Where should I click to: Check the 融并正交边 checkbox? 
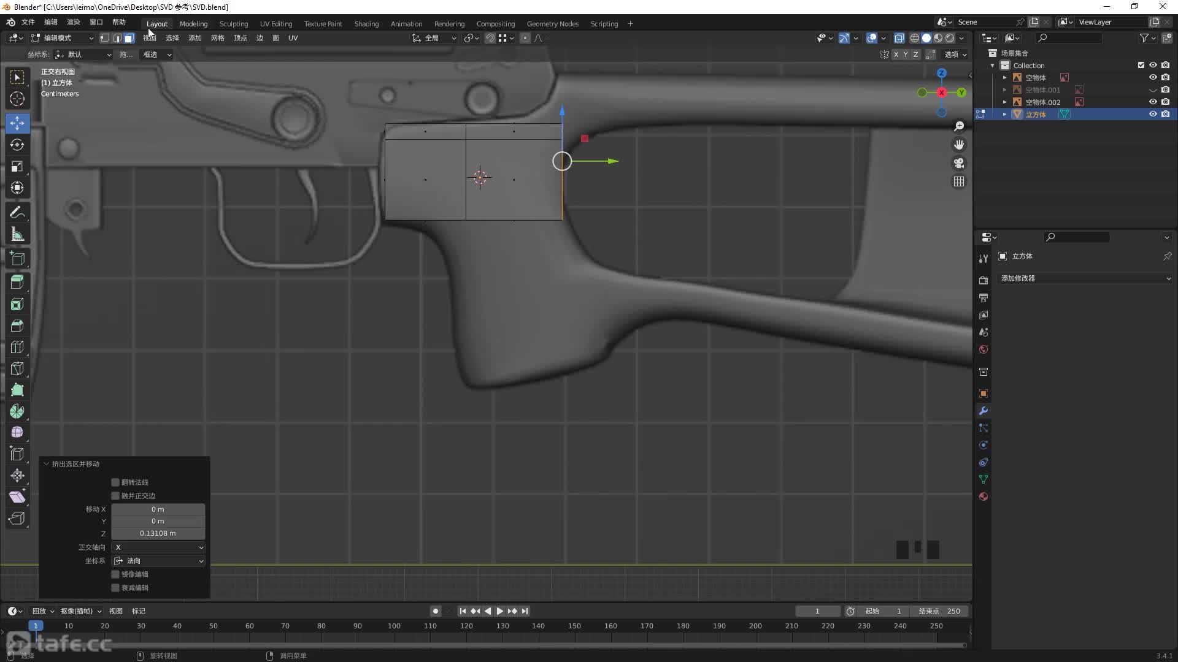[115, 496]
